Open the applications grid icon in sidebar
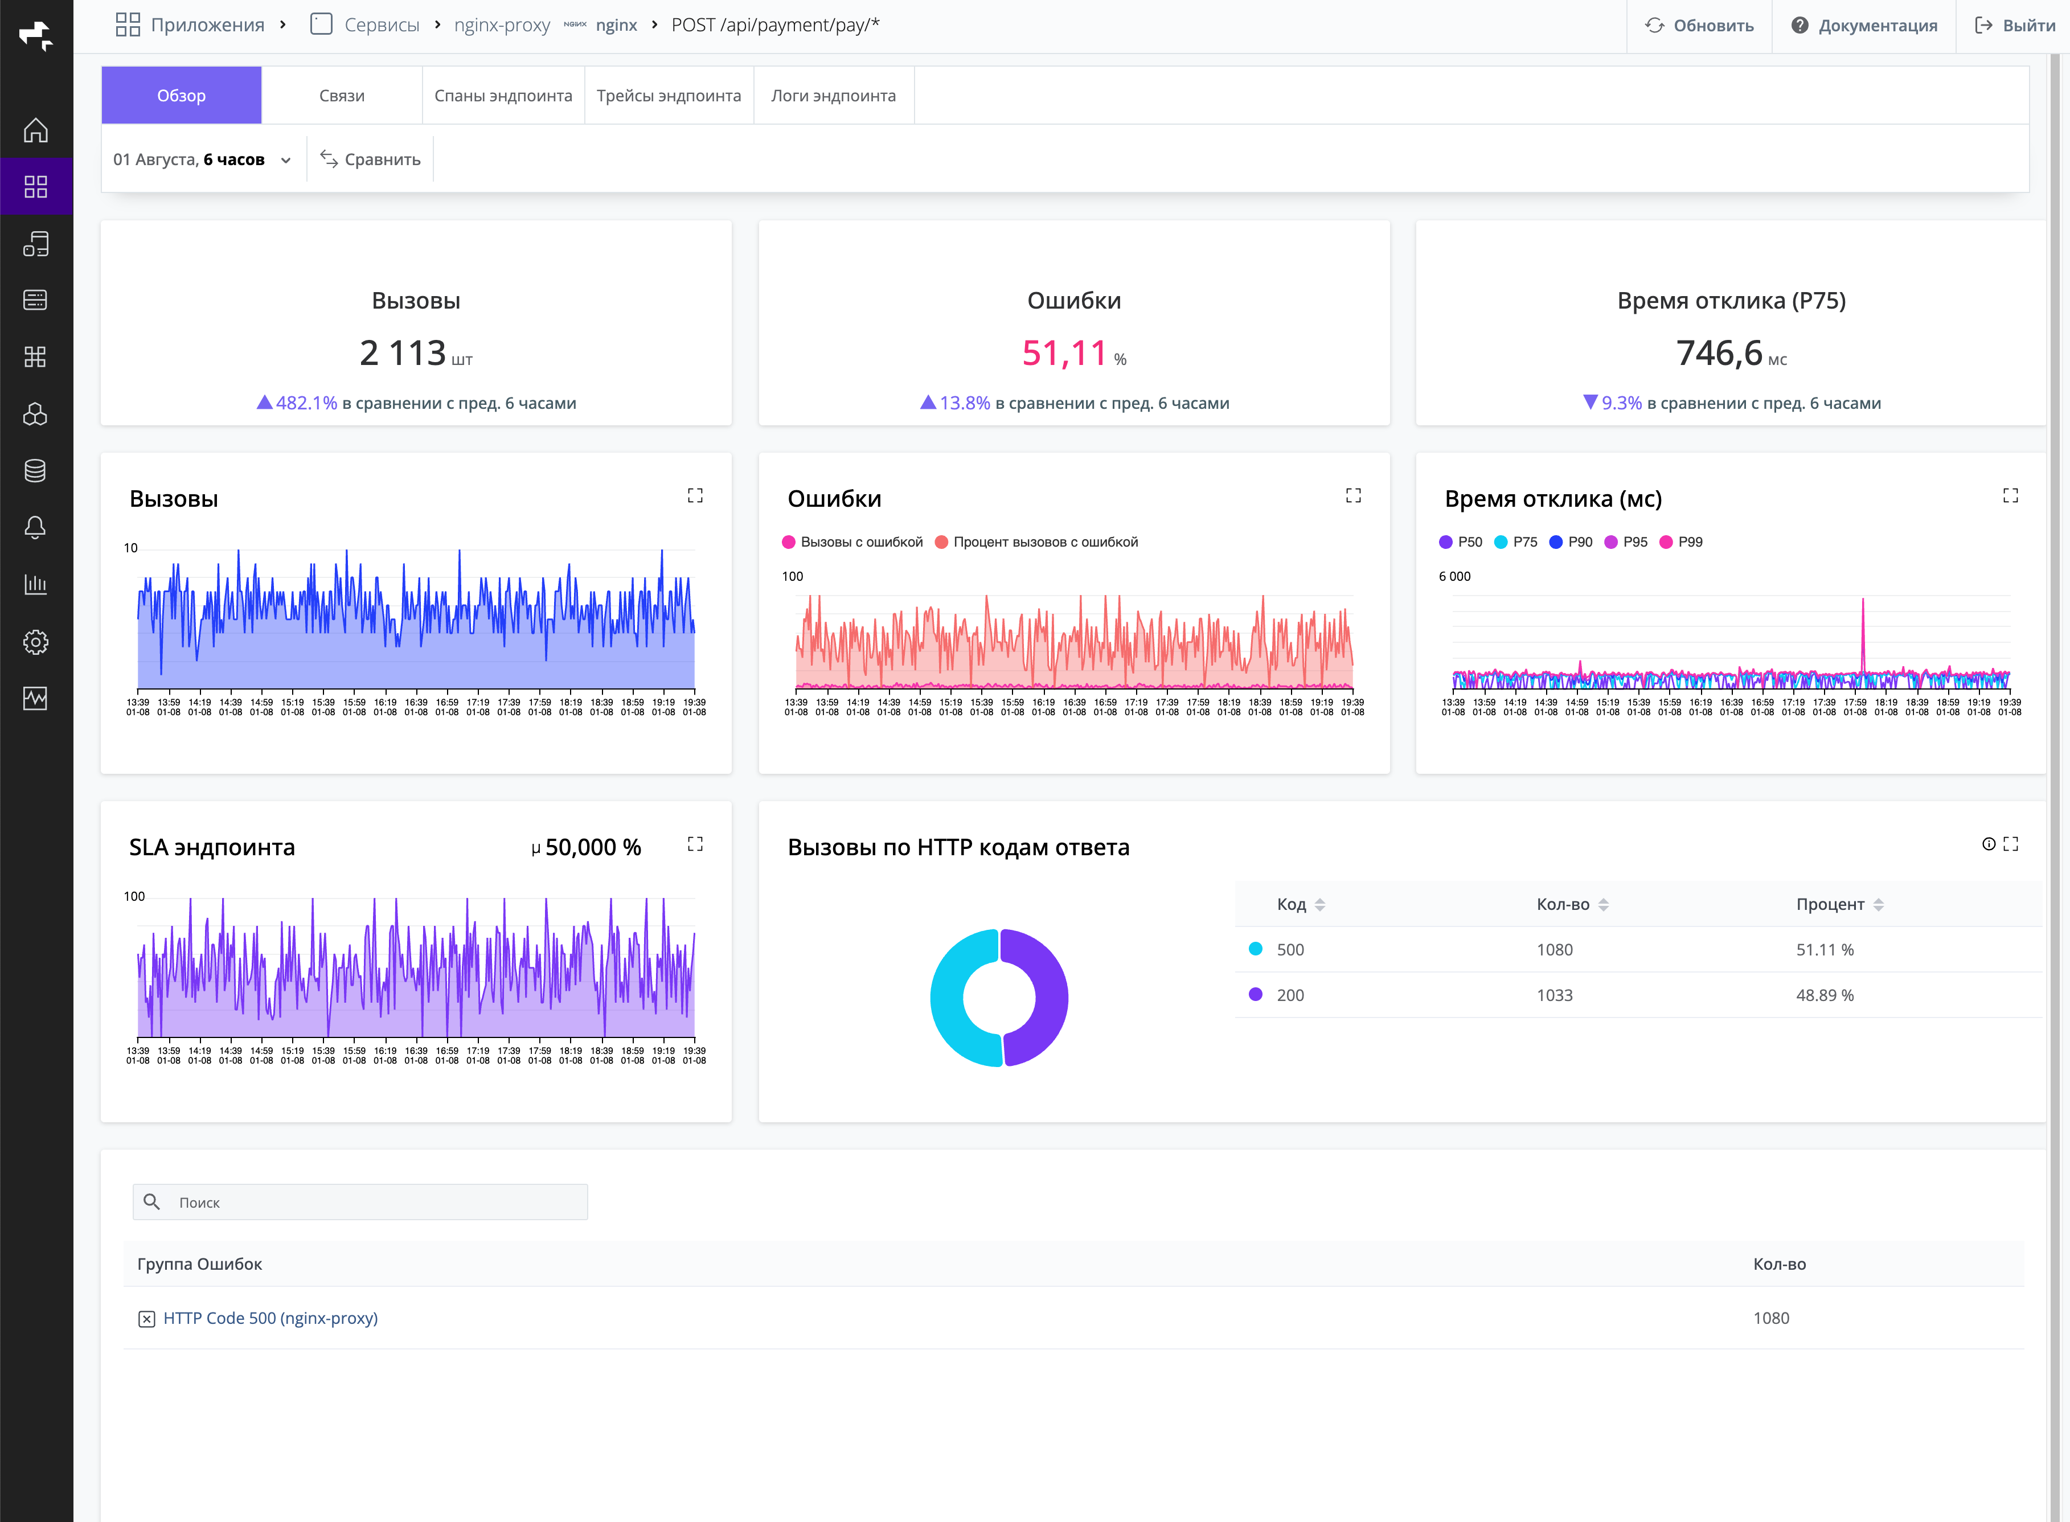2070x1522 pixels. tap(36, 187)
